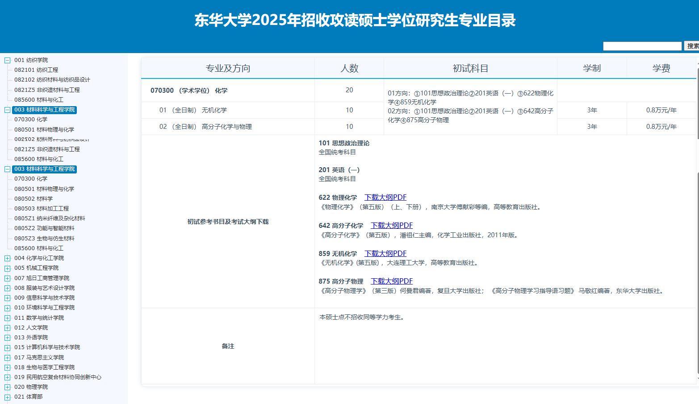Click the 学制 column header
Viewport: 699px width, 404px height.
592,68
